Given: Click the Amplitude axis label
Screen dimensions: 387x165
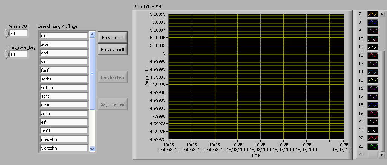Looking at the screenshot, I should (147, 77).
